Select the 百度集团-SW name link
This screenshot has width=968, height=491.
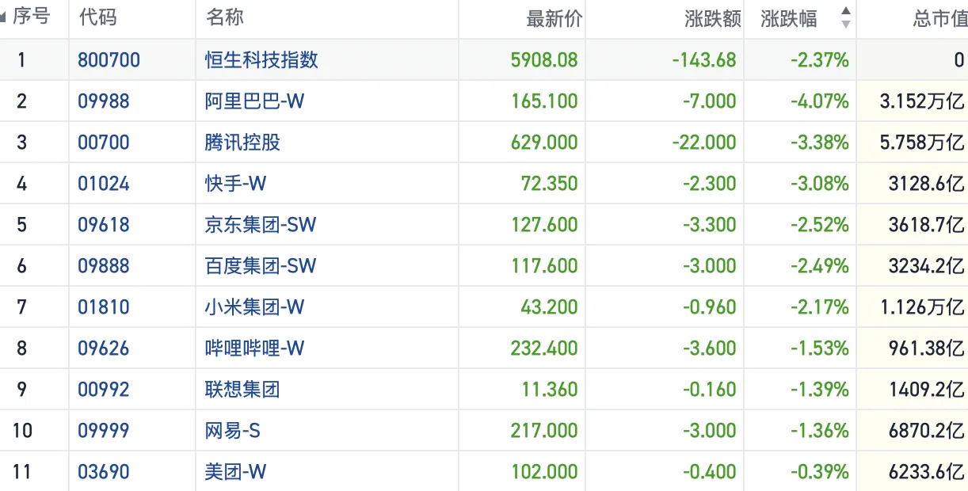[260, 266]
